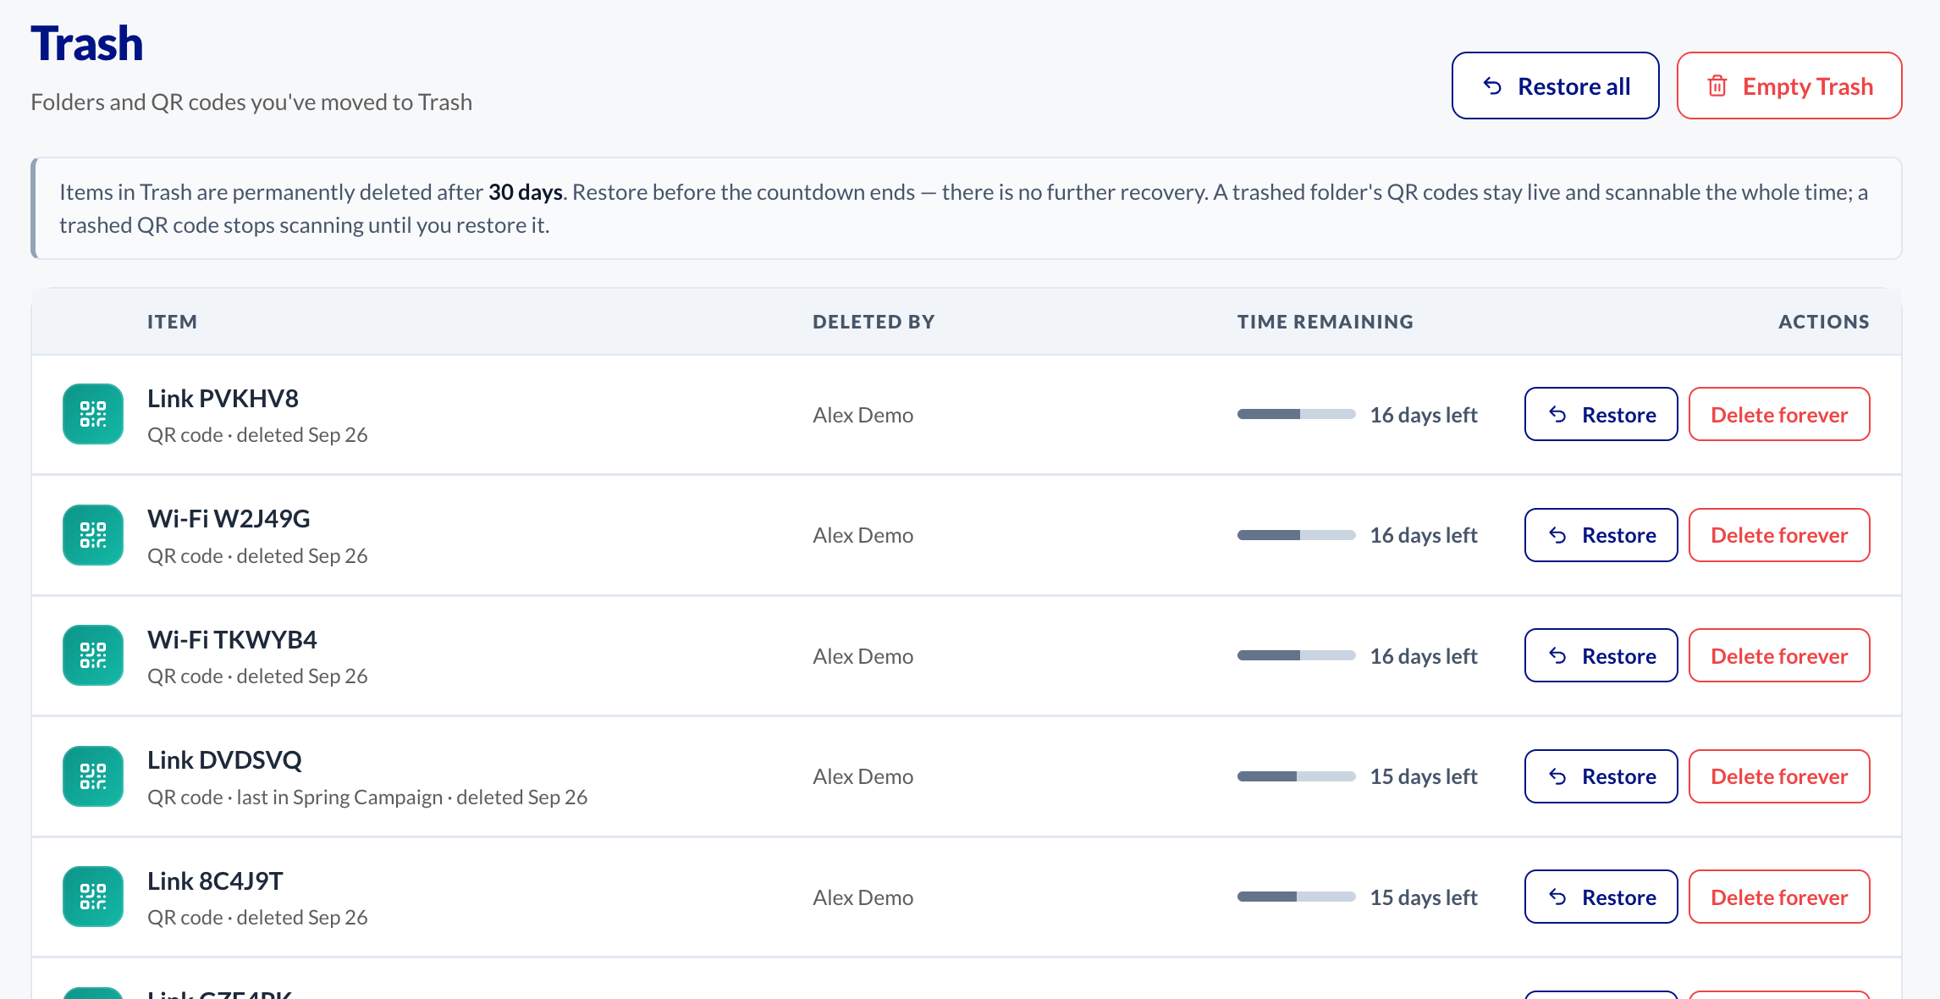Click the DELETED BY column header

pyautogui.click(x=874, y=322)
